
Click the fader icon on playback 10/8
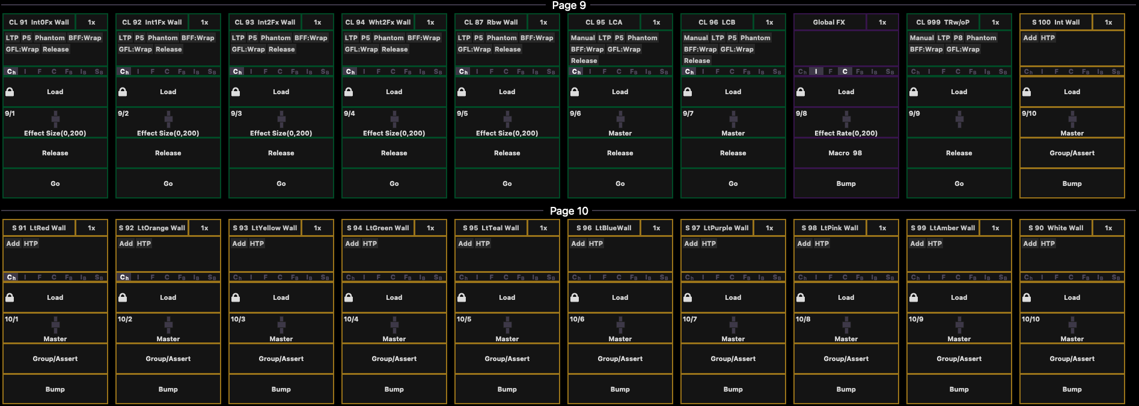click(x=846, y=324)
